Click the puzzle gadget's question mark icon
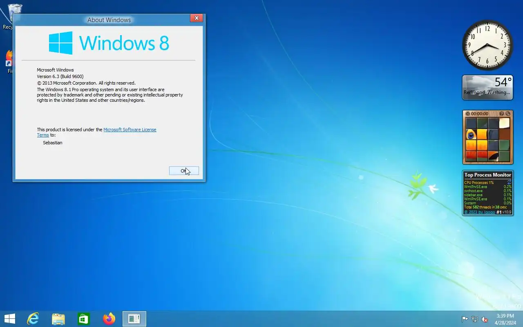523x327 pixels. (x=502, y=114)
